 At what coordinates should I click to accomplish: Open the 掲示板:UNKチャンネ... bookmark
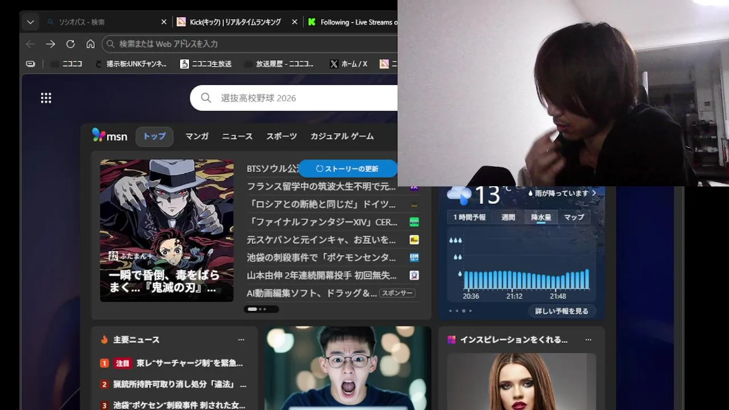131,64
